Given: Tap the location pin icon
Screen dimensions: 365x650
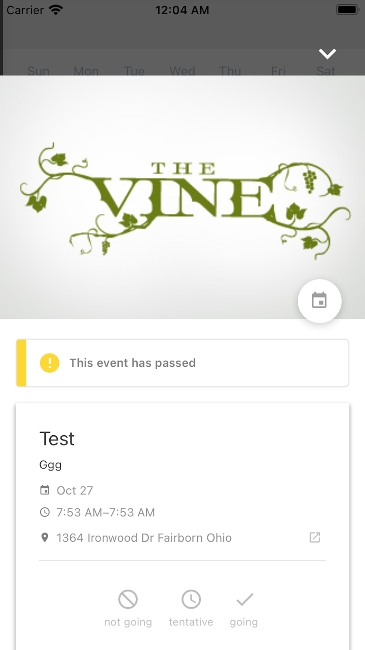Looking at the screenshot, I should tap(45, 537).
